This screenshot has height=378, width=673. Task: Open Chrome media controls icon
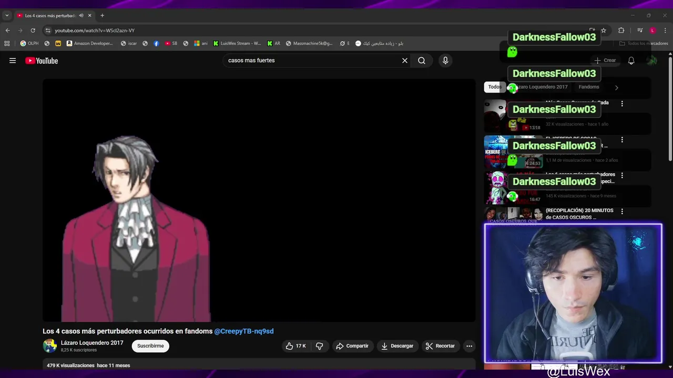click(640, 30)
